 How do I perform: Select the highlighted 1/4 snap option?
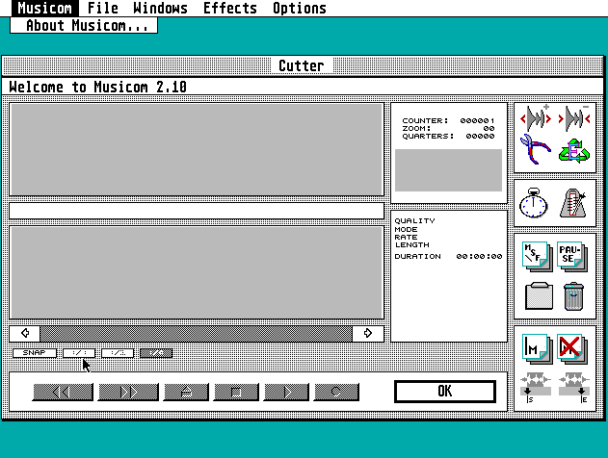(x=156, y=353)
